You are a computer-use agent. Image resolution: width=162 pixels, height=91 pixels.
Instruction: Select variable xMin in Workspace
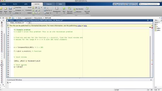click(x=158, y=28)
